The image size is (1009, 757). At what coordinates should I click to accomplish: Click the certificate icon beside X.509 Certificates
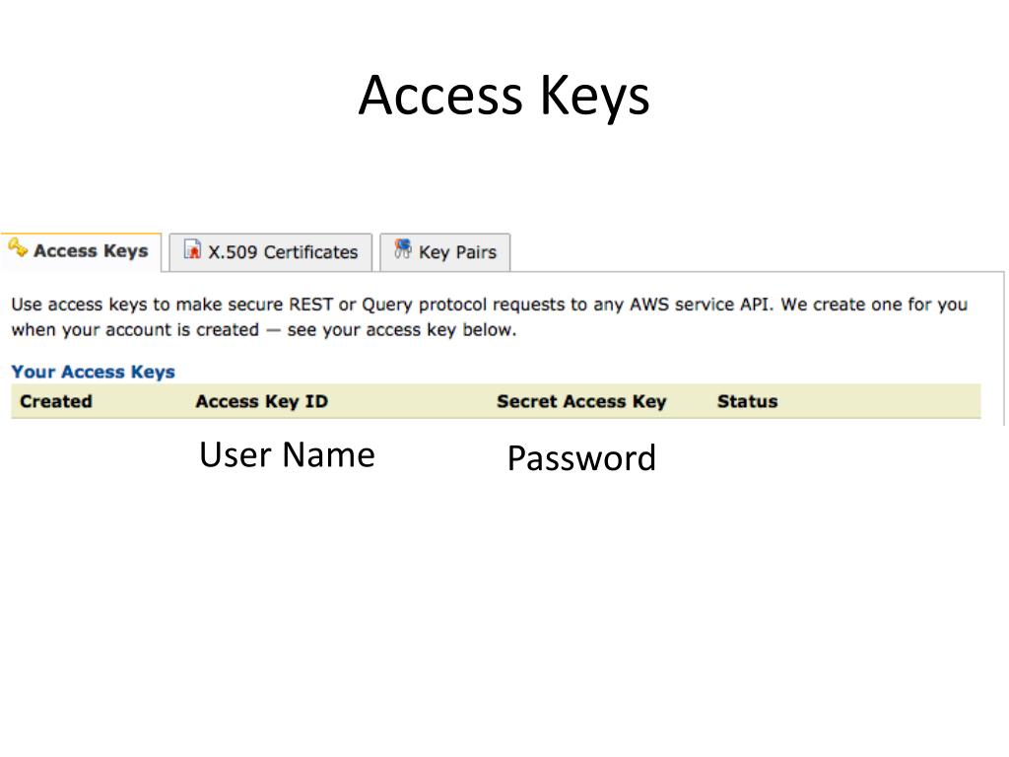coord(192,249)
